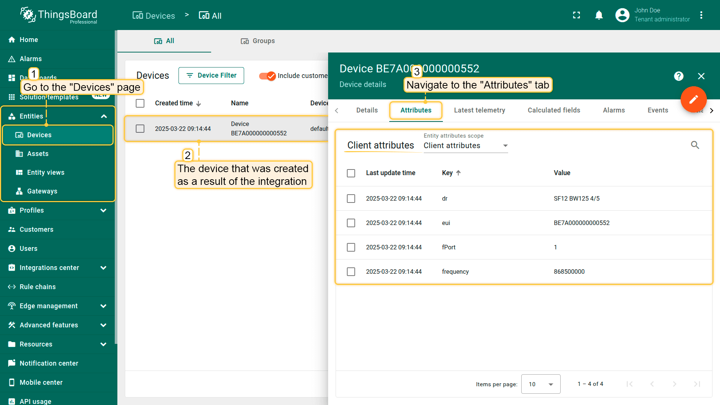Image resolution: width=720 pixels, height=405 pixels.
Task: Select the device row checkbox
Action: click(x=140, y=129)
